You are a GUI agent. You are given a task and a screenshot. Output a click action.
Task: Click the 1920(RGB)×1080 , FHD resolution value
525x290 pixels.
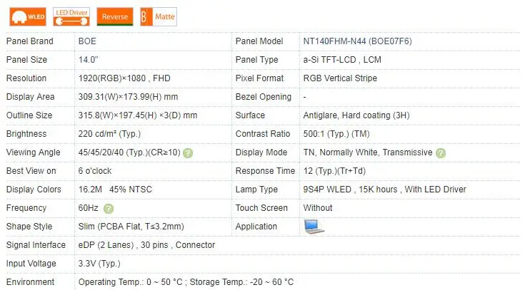[x=124, y=78]
